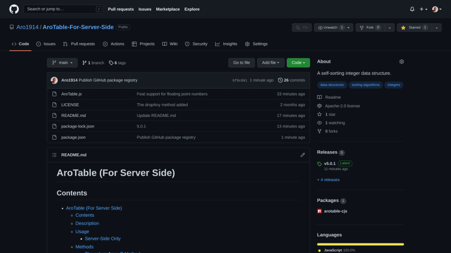Open the floating point numbers commit message
451x253 pixels.
[x=172, y=94]
